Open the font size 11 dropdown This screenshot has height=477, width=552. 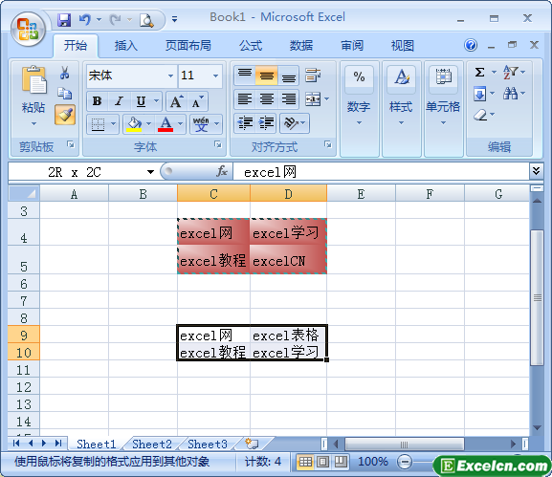pyautogui.click(x=215, y=76)
